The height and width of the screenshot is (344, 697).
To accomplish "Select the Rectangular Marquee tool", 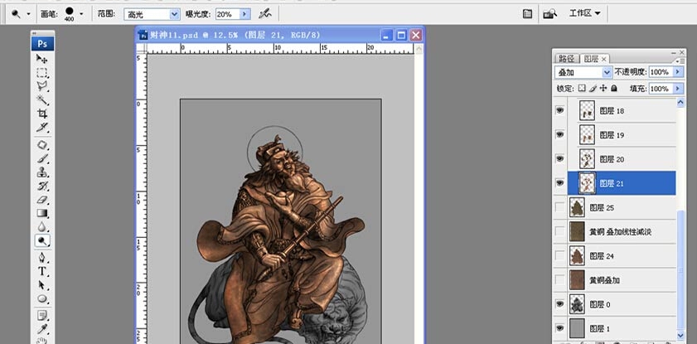I will [x=42, y=73].
